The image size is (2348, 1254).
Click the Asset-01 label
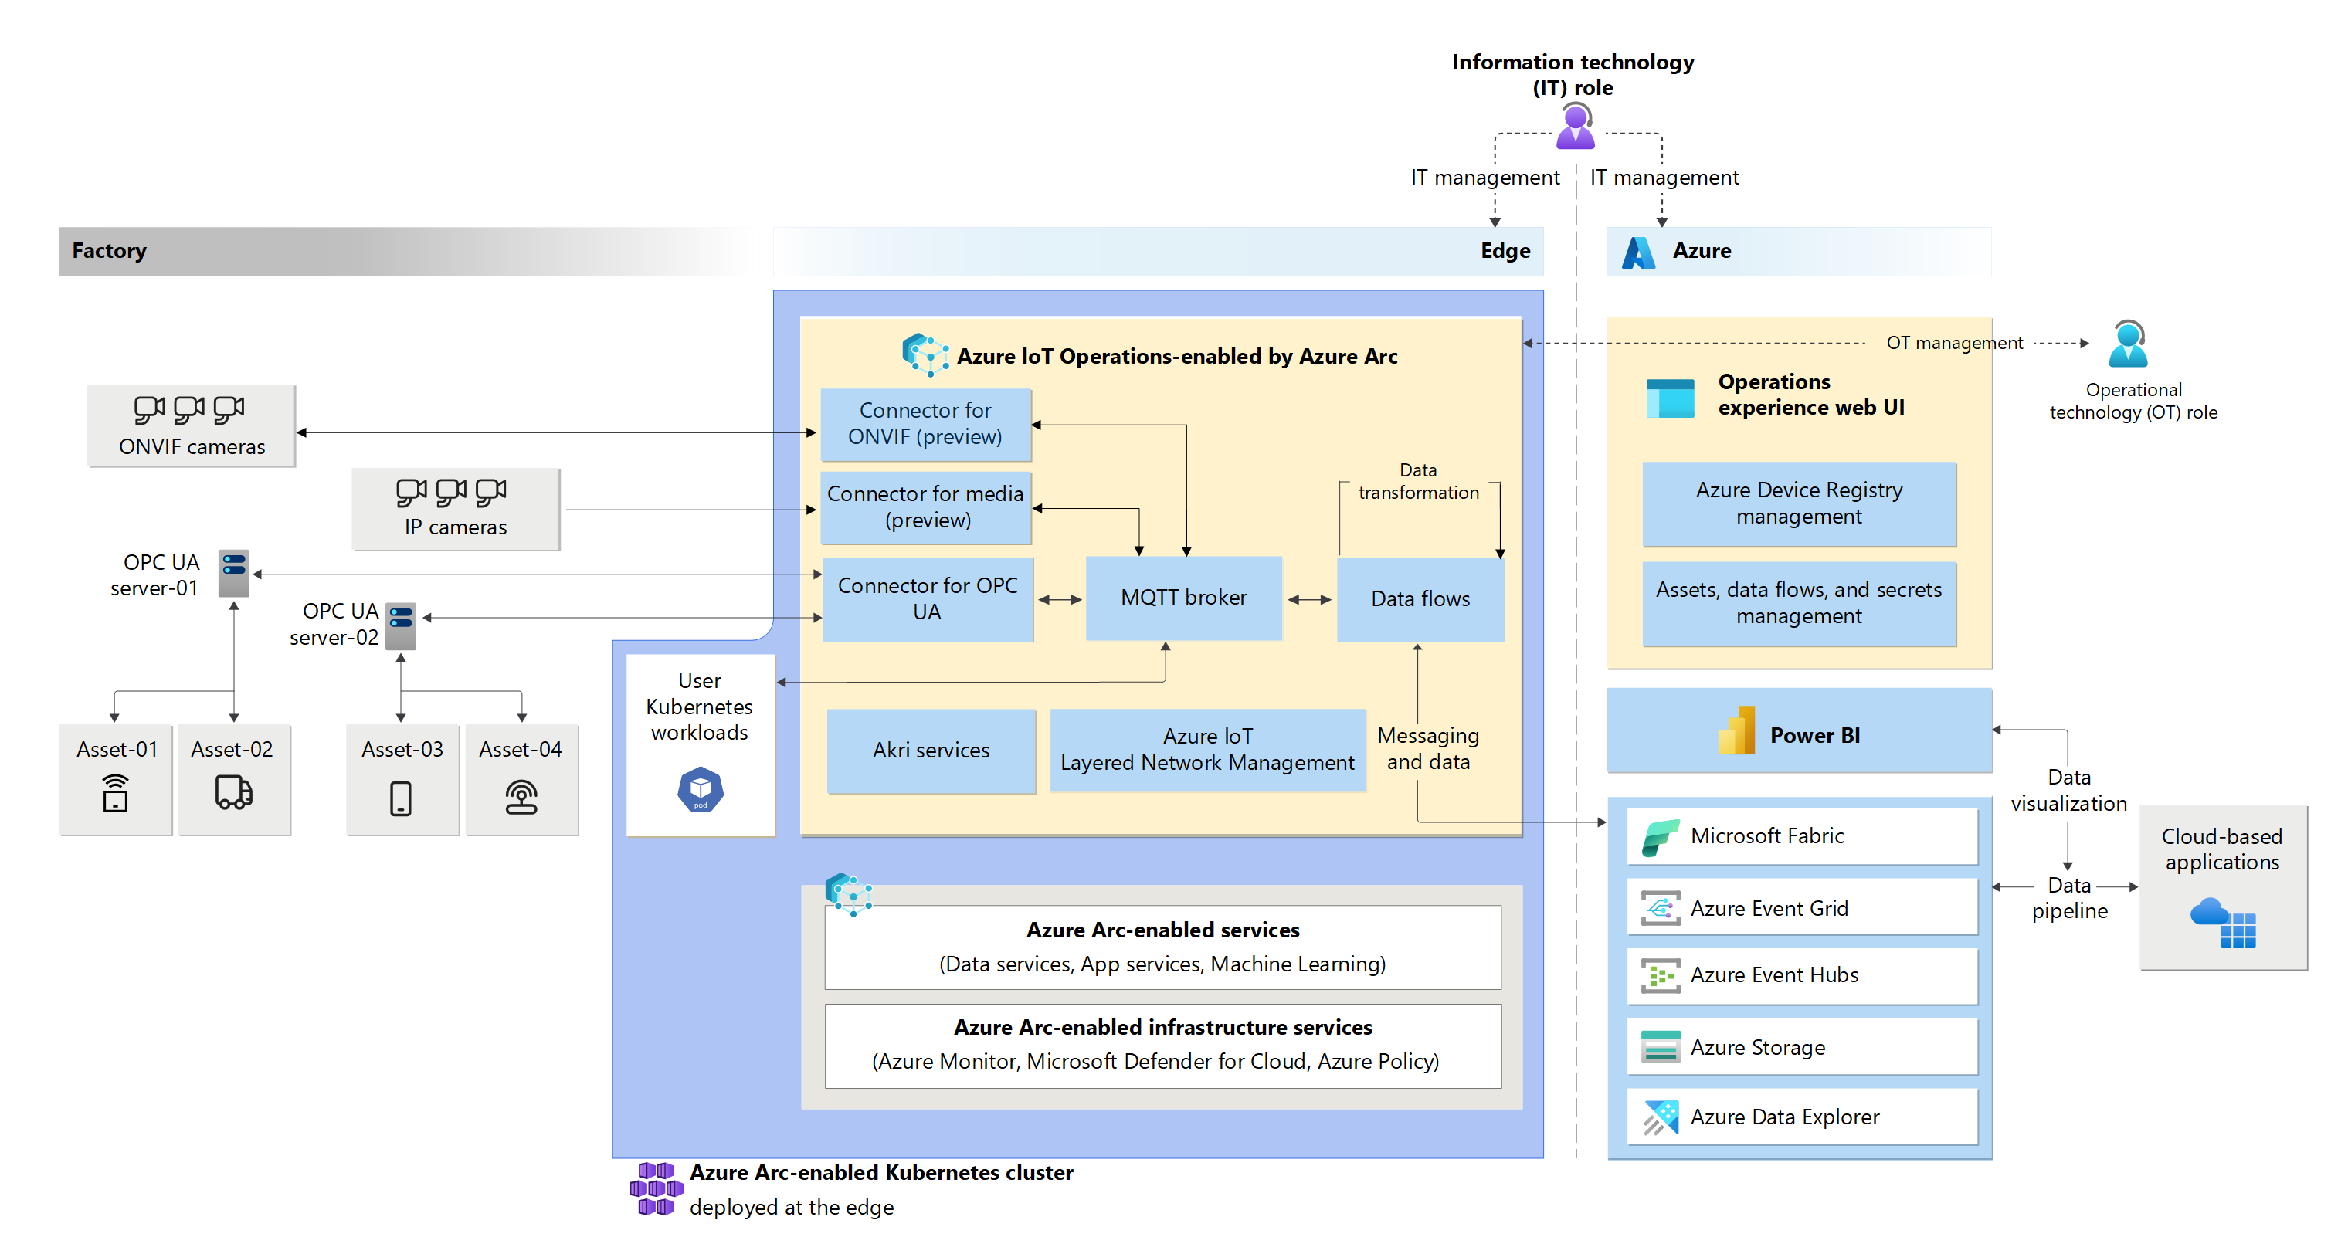pyautogui.click(x=117, y=750)
